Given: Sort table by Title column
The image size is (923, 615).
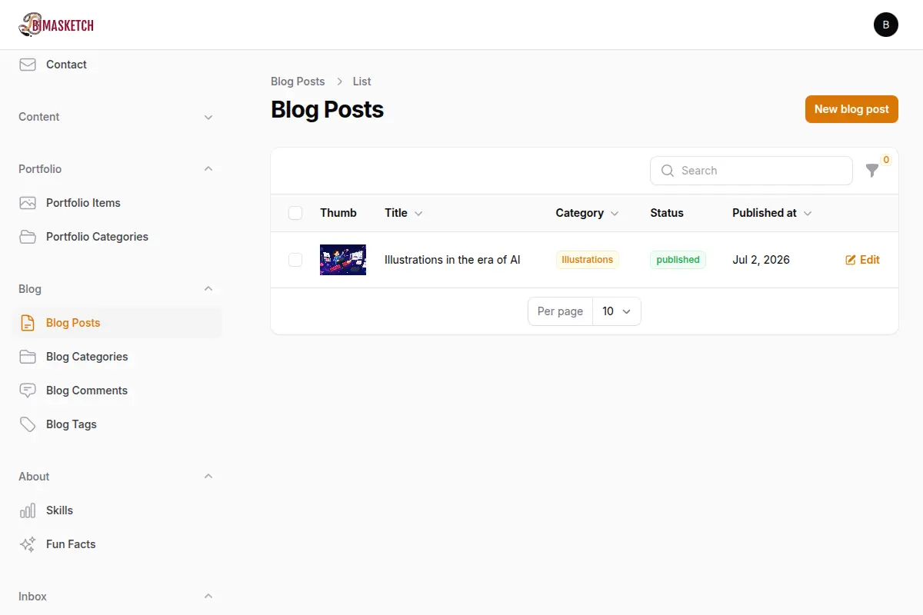Looking at the screenshot, I should (x=404, y=213).
